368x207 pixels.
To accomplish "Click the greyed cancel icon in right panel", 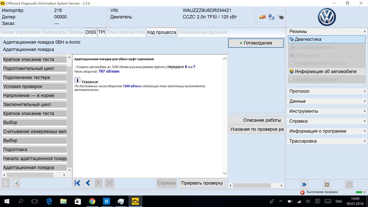I will [x=349, y=184].
